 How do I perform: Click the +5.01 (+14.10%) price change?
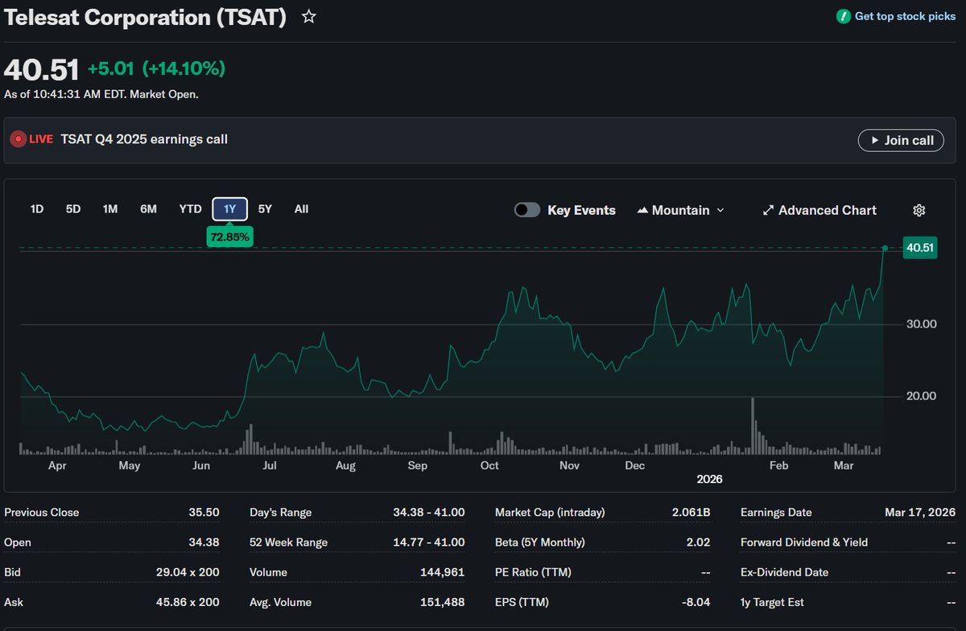pos(156,69)
